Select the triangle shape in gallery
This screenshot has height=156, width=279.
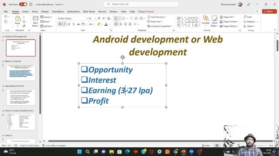[179, 22]
